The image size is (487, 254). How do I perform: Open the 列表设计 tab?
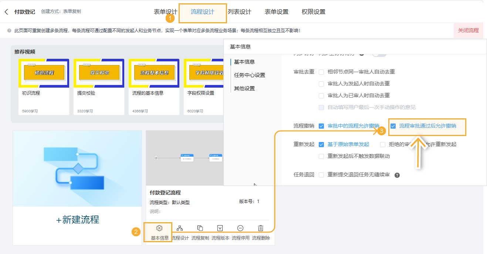click(x=239, y=12)
